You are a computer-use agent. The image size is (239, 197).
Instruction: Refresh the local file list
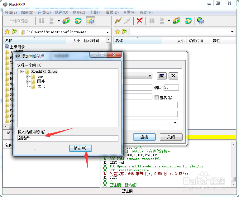[x=78, y=21]
